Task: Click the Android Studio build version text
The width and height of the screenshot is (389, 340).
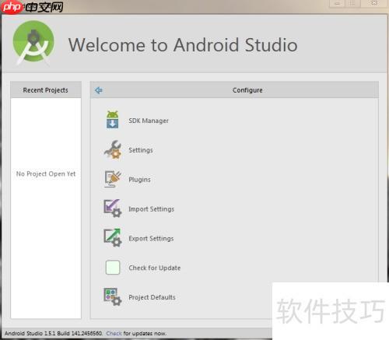Action: 54,333
